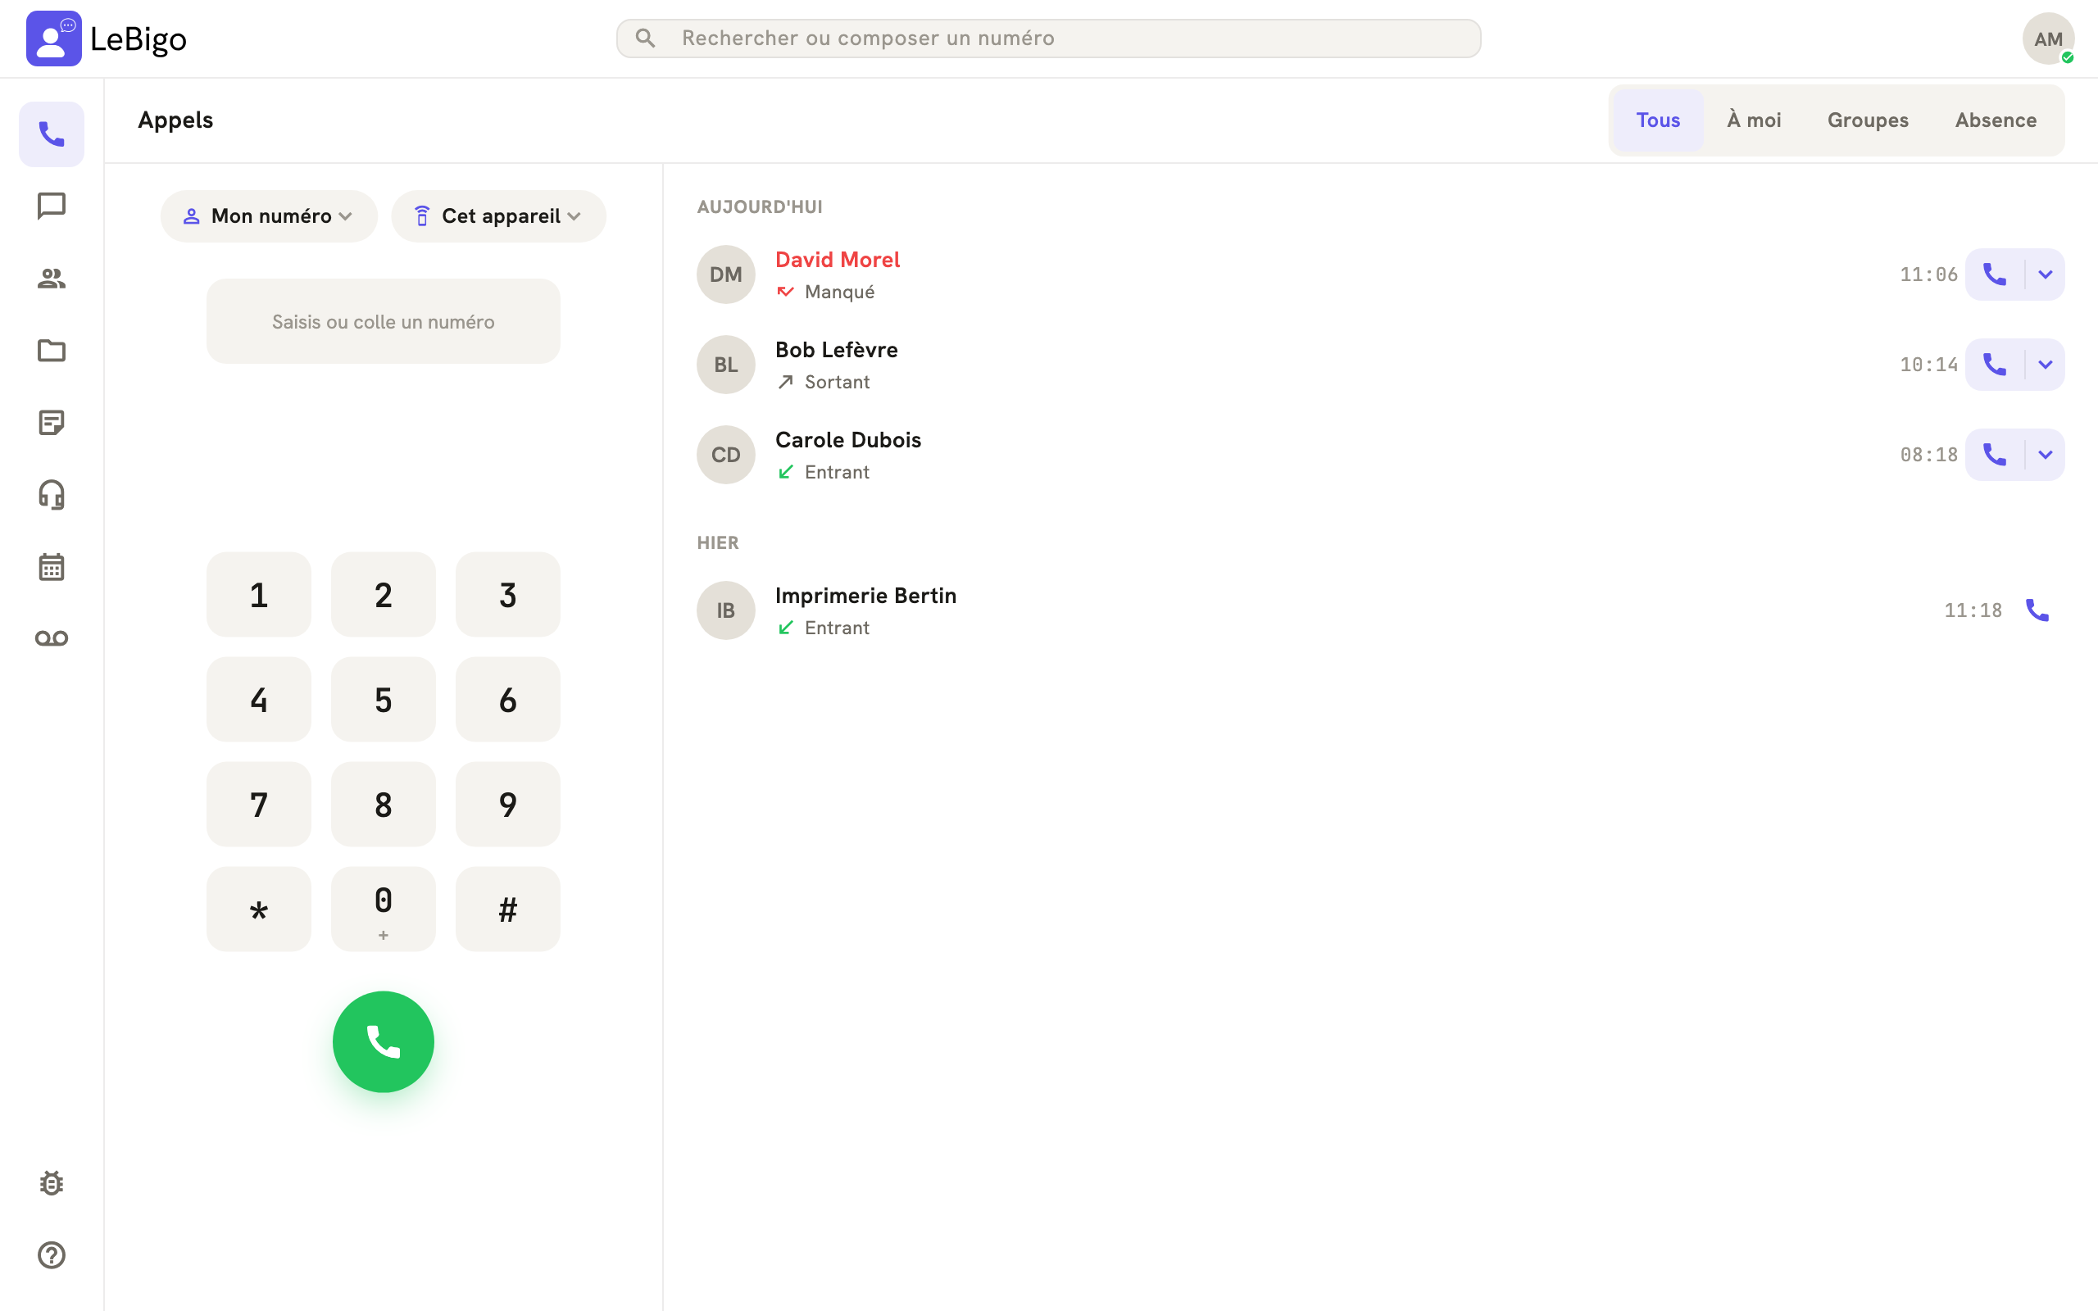
Task: Select the David Morel missed call entry
Action: [x=1380, y=274]
